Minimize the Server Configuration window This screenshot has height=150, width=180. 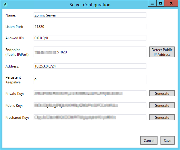(152, 4)
